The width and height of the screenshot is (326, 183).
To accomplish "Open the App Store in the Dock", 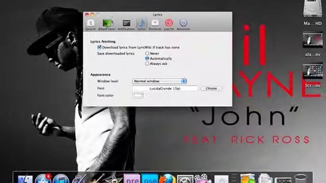I will [43, 178].
